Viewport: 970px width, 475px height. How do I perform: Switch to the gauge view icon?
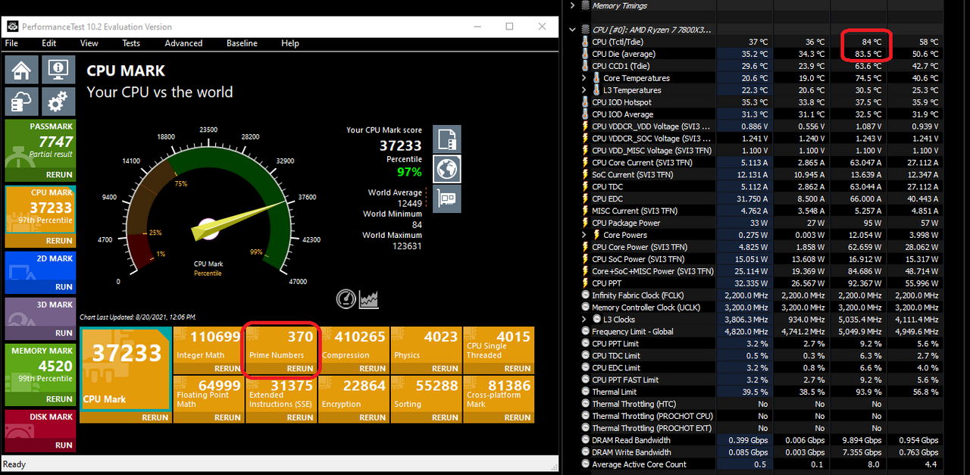pyautogui.click(x=346, y=299)
